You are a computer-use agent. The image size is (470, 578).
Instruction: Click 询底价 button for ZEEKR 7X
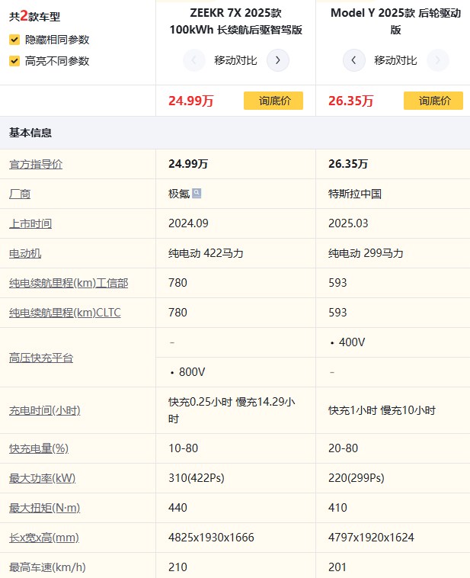[273, 101]
